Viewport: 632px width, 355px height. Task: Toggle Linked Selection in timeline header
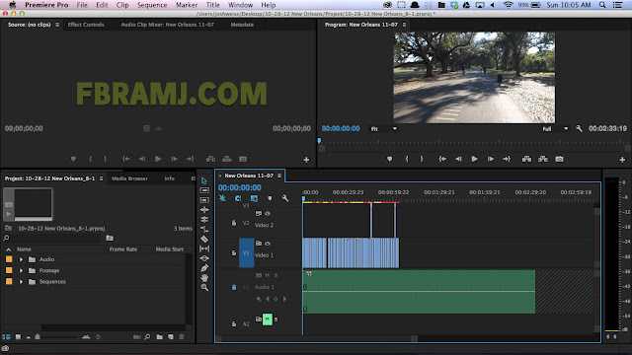pos(254,198)
